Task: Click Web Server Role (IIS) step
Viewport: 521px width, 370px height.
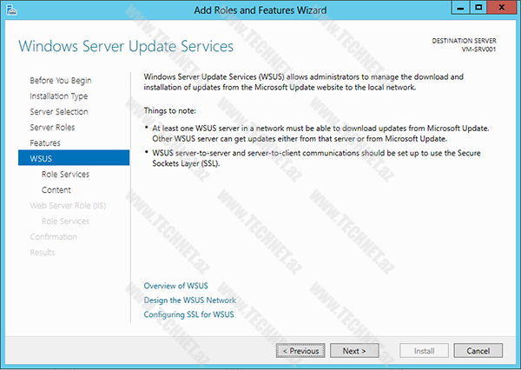Action: 68,206
